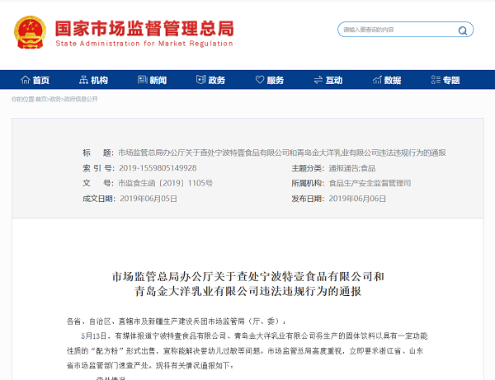Go to the 政务 menu item
The width and height of the screenshot is (495, 380).
tap(217, 80)
